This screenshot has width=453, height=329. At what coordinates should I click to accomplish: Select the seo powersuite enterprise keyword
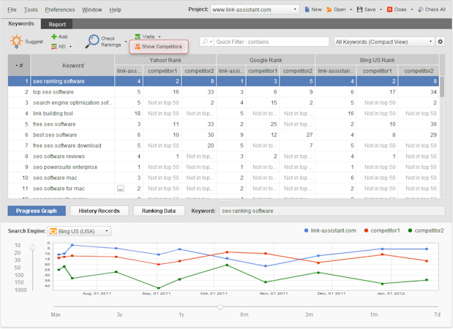click(65, 167)
